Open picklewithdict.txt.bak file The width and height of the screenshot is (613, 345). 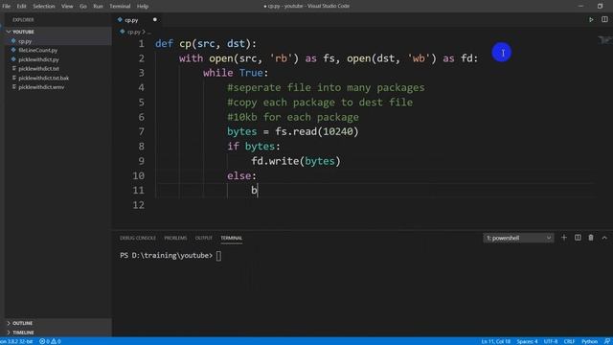pyautogui.click(x=43, y=78)
